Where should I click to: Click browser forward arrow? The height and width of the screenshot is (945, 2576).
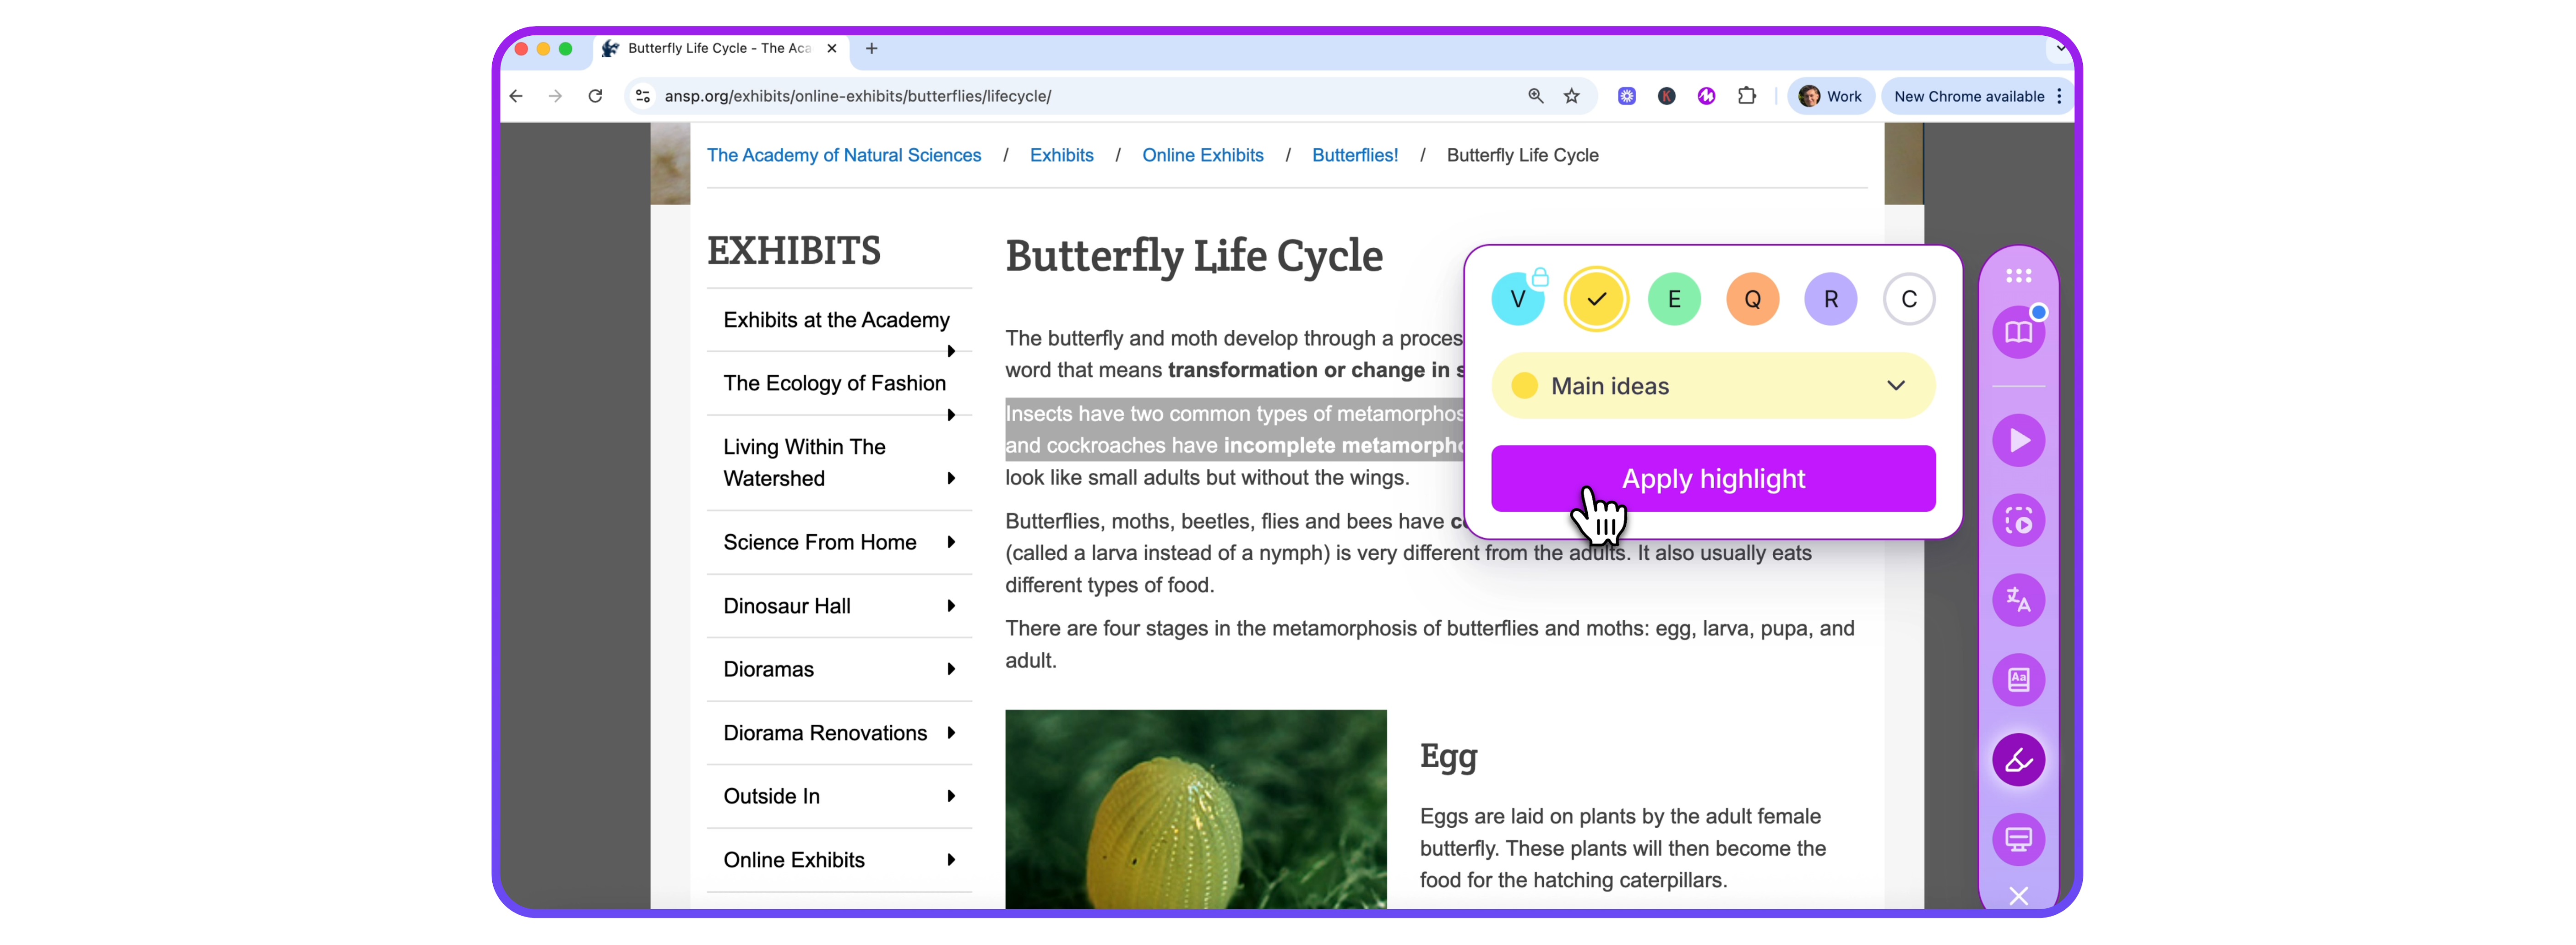[555, 96]
